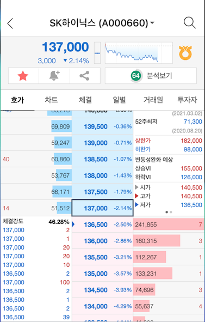Tap 저가 value 136,500

pyautogui.click(x=191, y=205)
